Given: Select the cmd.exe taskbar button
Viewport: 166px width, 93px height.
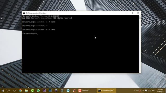Looking at the screenshot, I should pos(106,91).
